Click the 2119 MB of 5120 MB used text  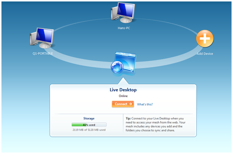pyautogui.click(x=89, y=130)
